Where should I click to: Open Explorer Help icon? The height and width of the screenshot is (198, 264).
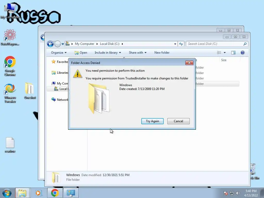[x=242, y=53]
